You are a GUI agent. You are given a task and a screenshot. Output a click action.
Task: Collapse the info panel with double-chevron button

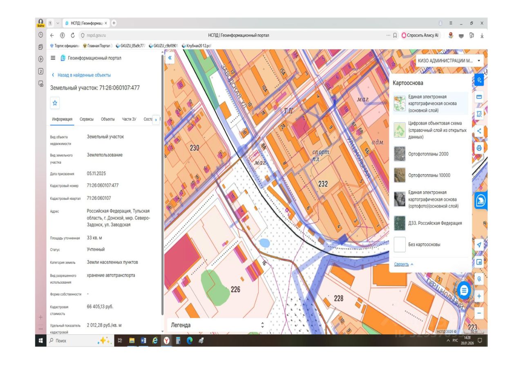[x=170, y=58]
